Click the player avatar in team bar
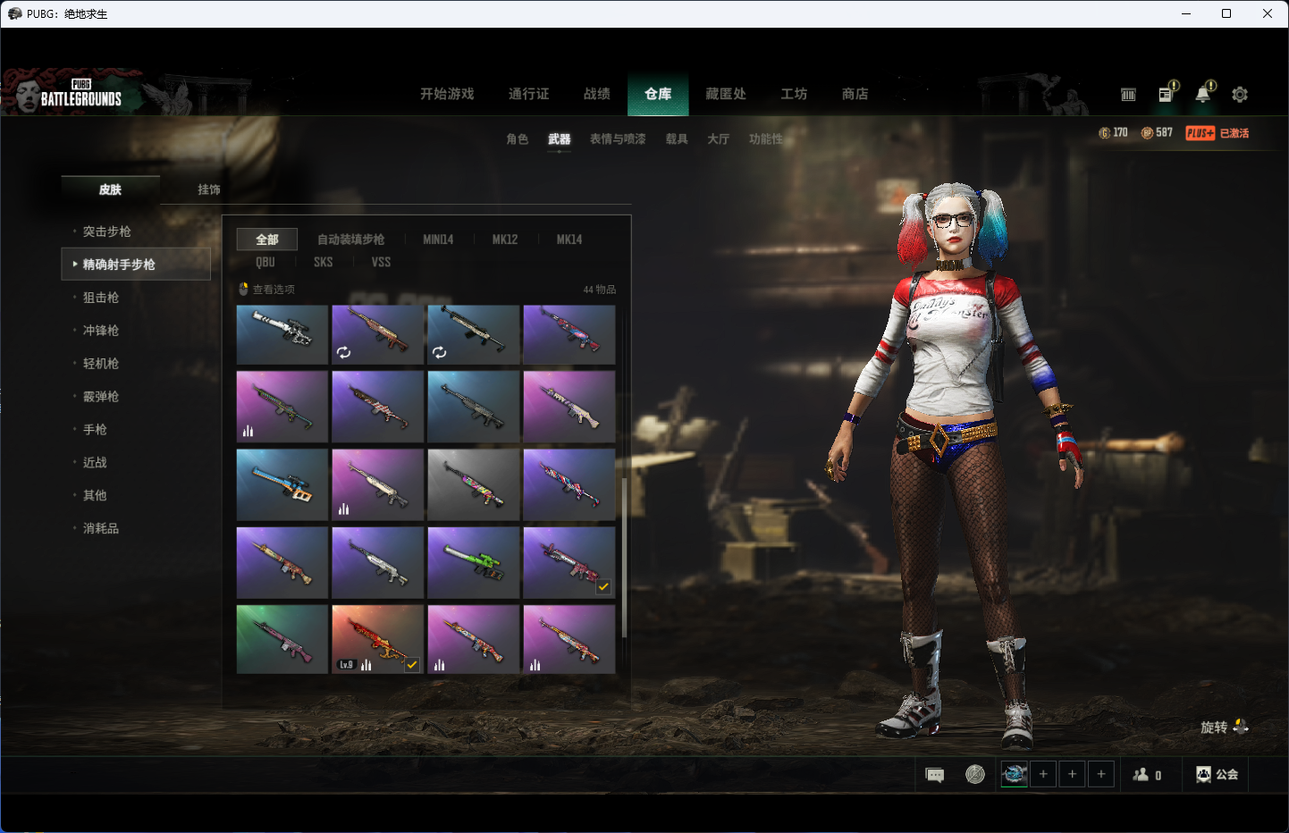 click(1014, 774)
